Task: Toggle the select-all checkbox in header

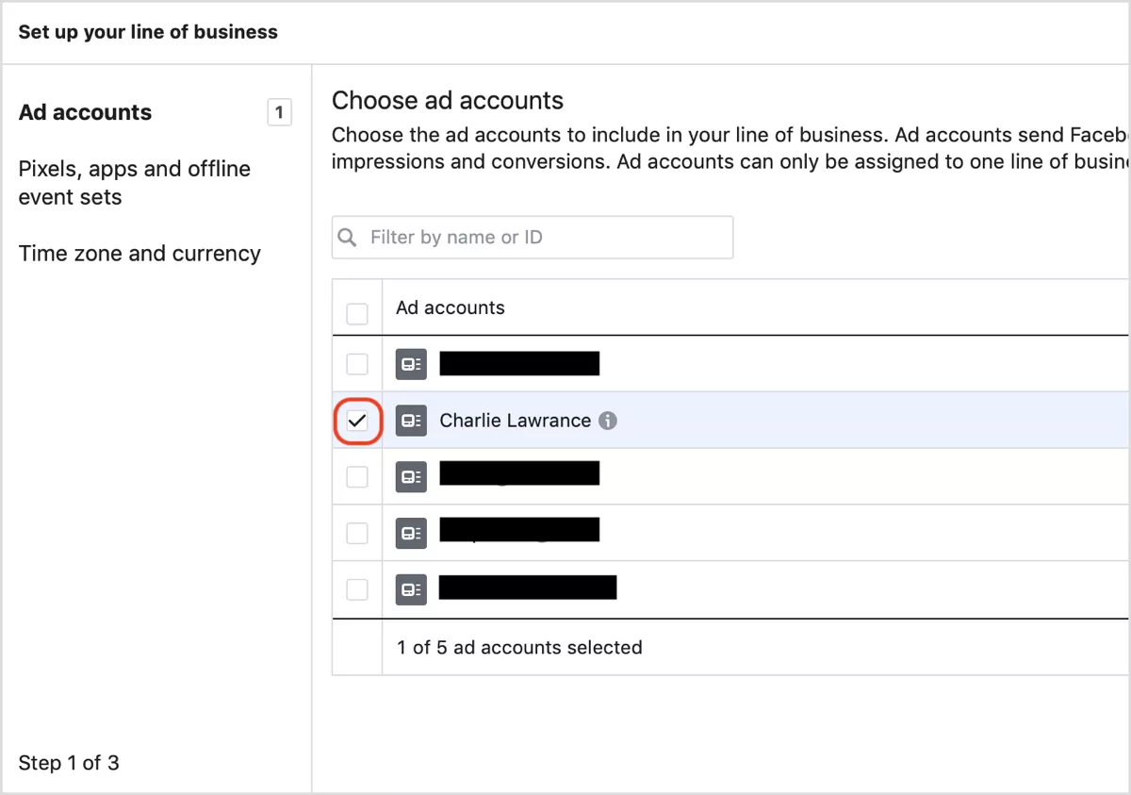Action: pos(357,313)
